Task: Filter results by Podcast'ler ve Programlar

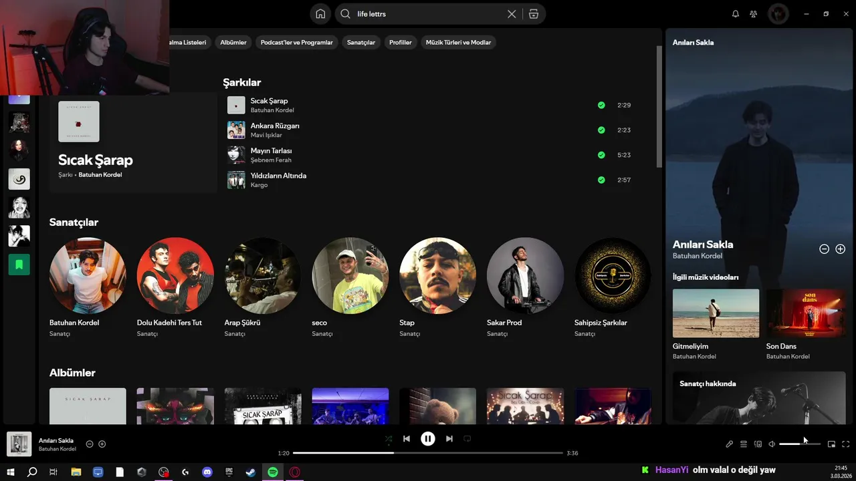Action: click(x=296, y=42)
